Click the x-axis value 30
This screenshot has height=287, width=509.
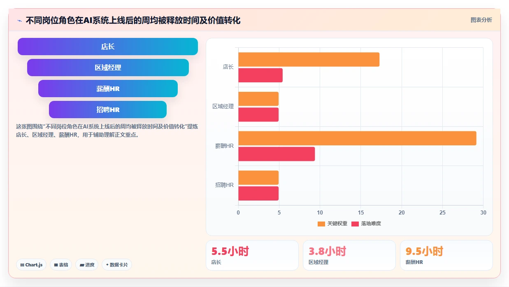[x=483, y=212]
